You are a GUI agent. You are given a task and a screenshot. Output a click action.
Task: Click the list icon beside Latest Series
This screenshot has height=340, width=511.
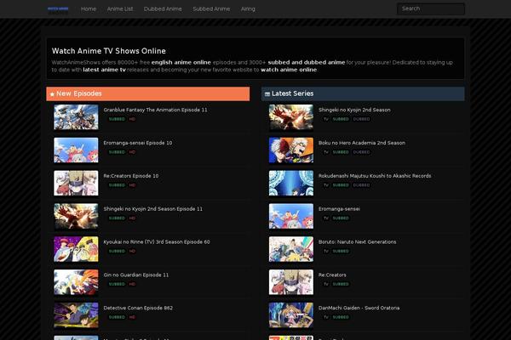(267, 94)
